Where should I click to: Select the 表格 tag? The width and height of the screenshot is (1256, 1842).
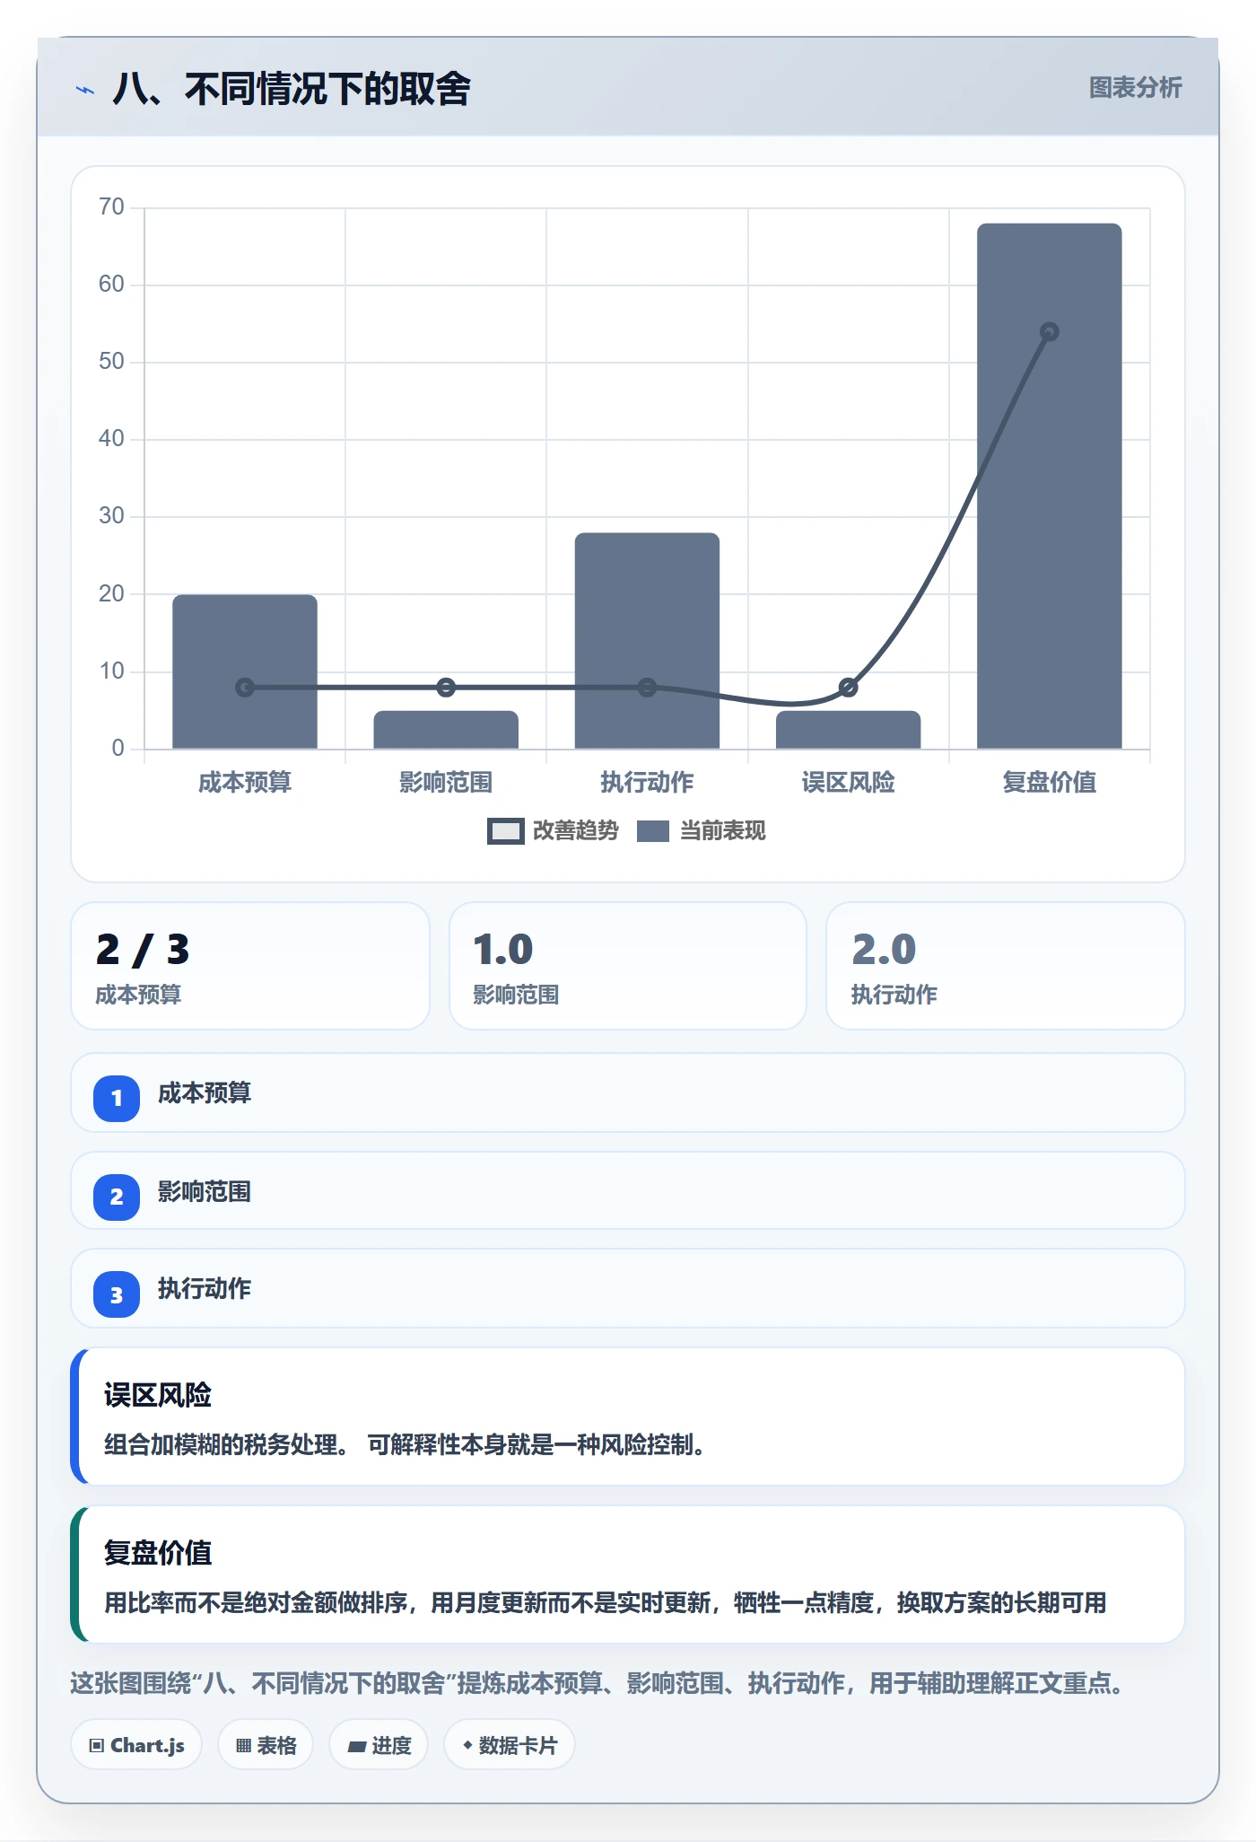click(266, 1745)
